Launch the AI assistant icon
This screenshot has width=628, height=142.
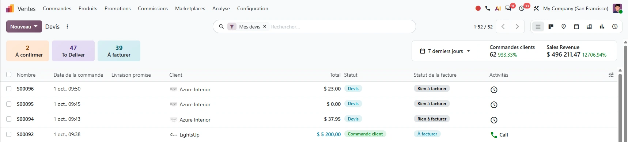[498, 8]
